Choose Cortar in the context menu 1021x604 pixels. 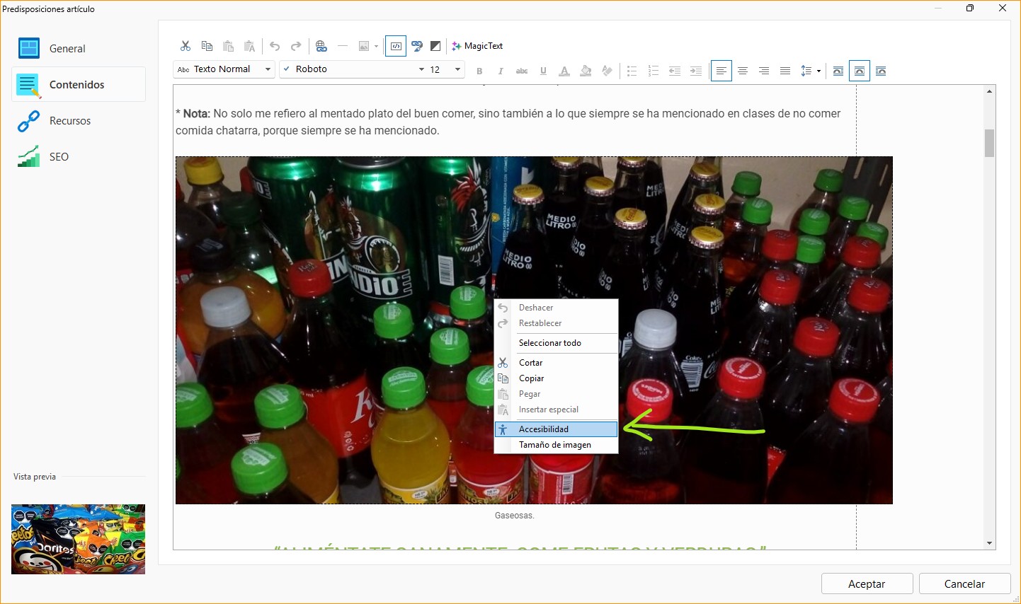(556, 363)
